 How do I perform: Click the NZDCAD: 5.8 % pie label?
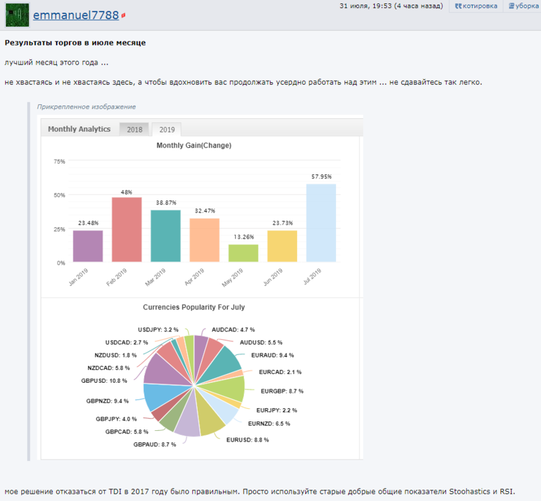(x=109, y=368)
